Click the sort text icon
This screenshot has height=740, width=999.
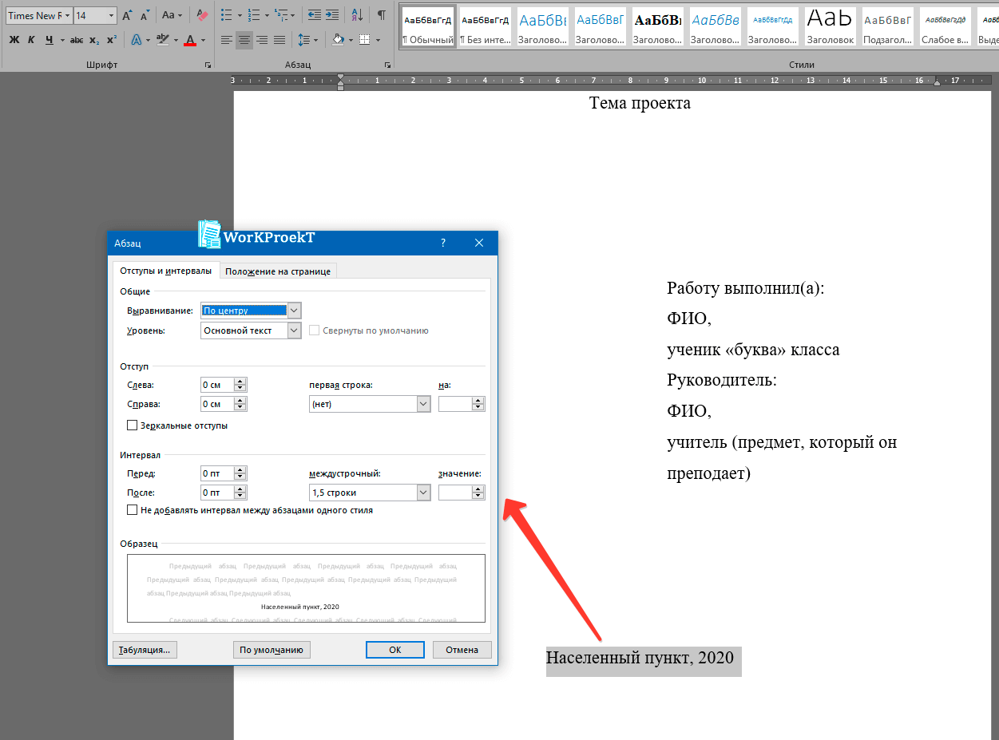357,15
